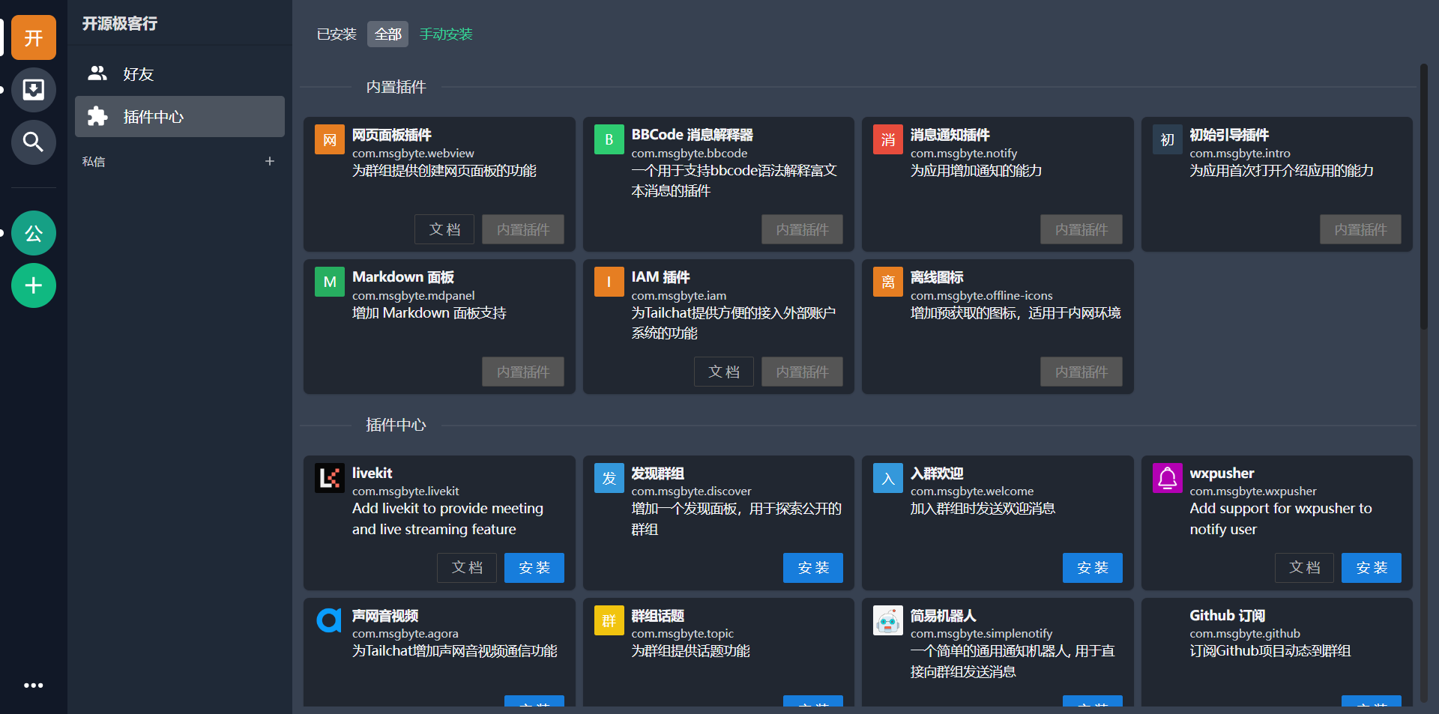This screenshot has width=1439, height=714.
Task: Click com.msgbyte.agora identifier text
Action: coord(405,634)
